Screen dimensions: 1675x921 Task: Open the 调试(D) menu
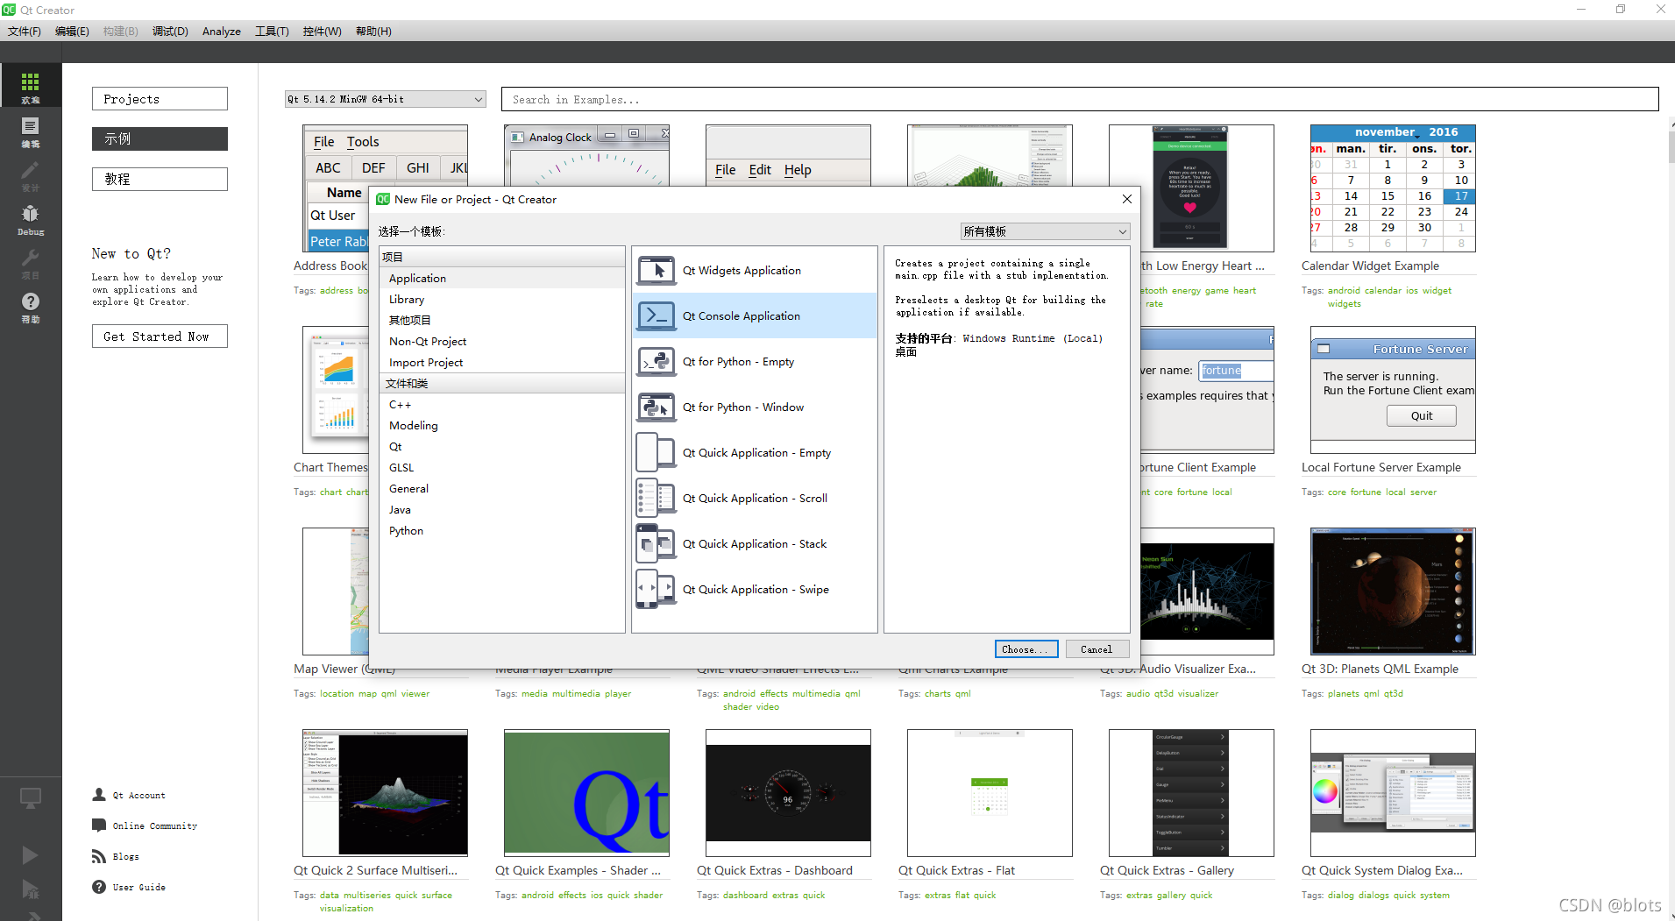[170, 32]
